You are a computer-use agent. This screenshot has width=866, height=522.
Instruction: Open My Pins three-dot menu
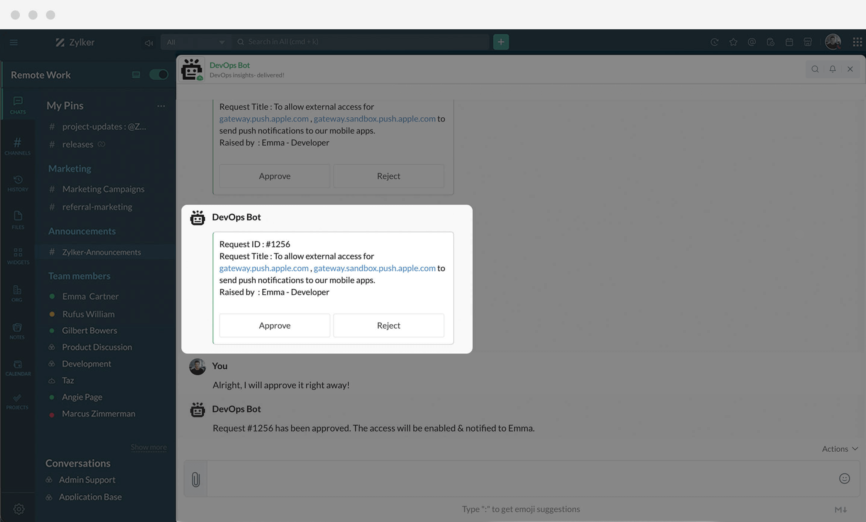point(161,106)
